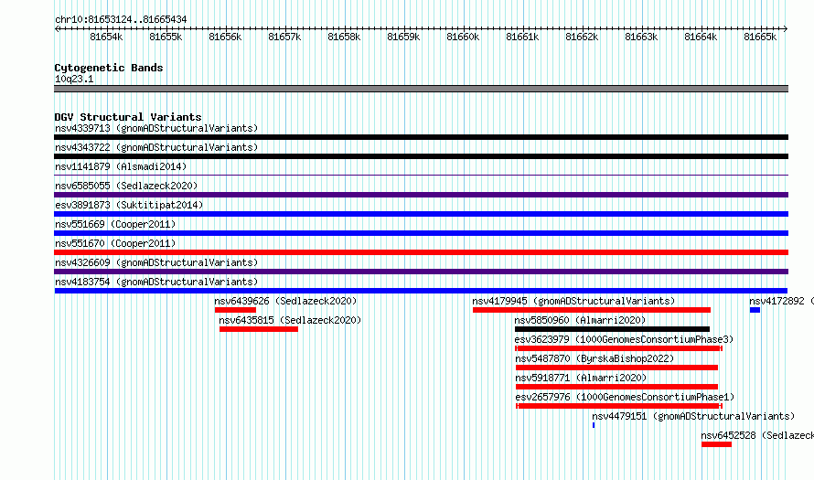The width and height of the screenshot is (814, 480).
Task: Click the nsv4343722 black variant bar
Action: tap(421, 156)
